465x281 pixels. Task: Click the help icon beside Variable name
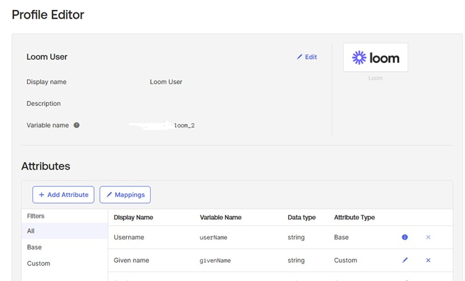[x=77, y=125]
